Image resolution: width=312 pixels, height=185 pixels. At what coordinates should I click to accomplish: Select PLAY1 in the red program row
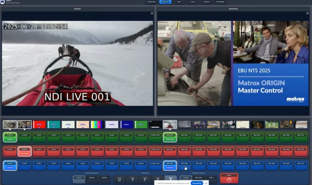pyautogui.click(x=10, y=151)
